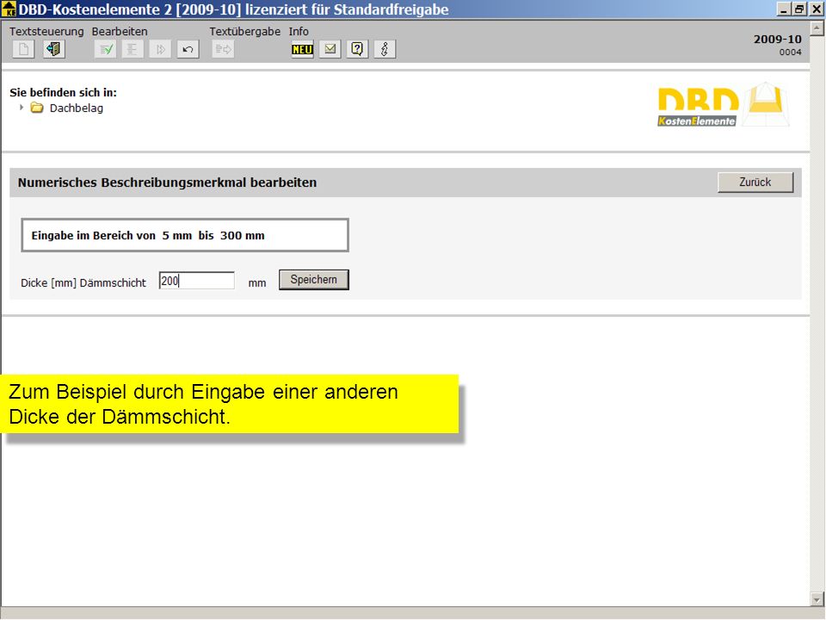Expand the Dachbelag tree arrow
This screenshot has height=620, width=826.
(21, 108)
